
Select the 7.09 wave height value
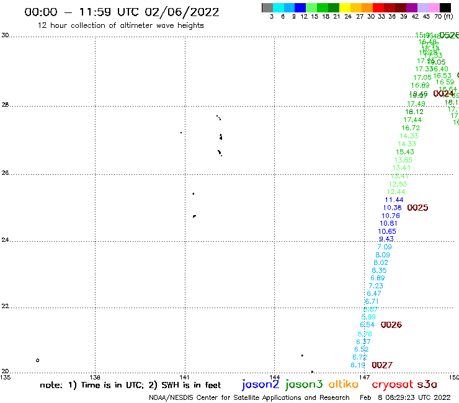click(x=385, y=247)
